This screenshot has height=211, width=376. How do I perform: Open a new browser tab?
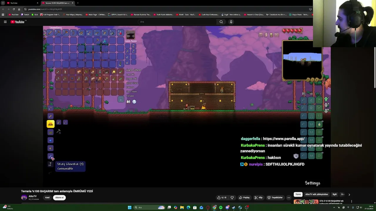click(x=78, y=3)
